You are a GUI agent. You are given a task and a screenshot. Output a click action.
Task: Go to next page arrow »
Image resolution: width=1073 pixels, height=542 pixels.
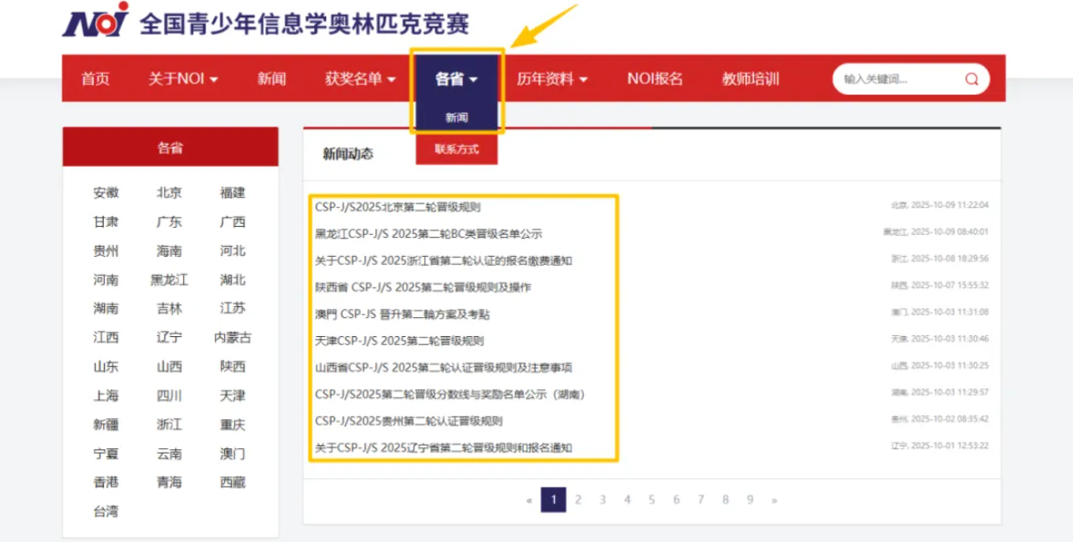point(774,500)
